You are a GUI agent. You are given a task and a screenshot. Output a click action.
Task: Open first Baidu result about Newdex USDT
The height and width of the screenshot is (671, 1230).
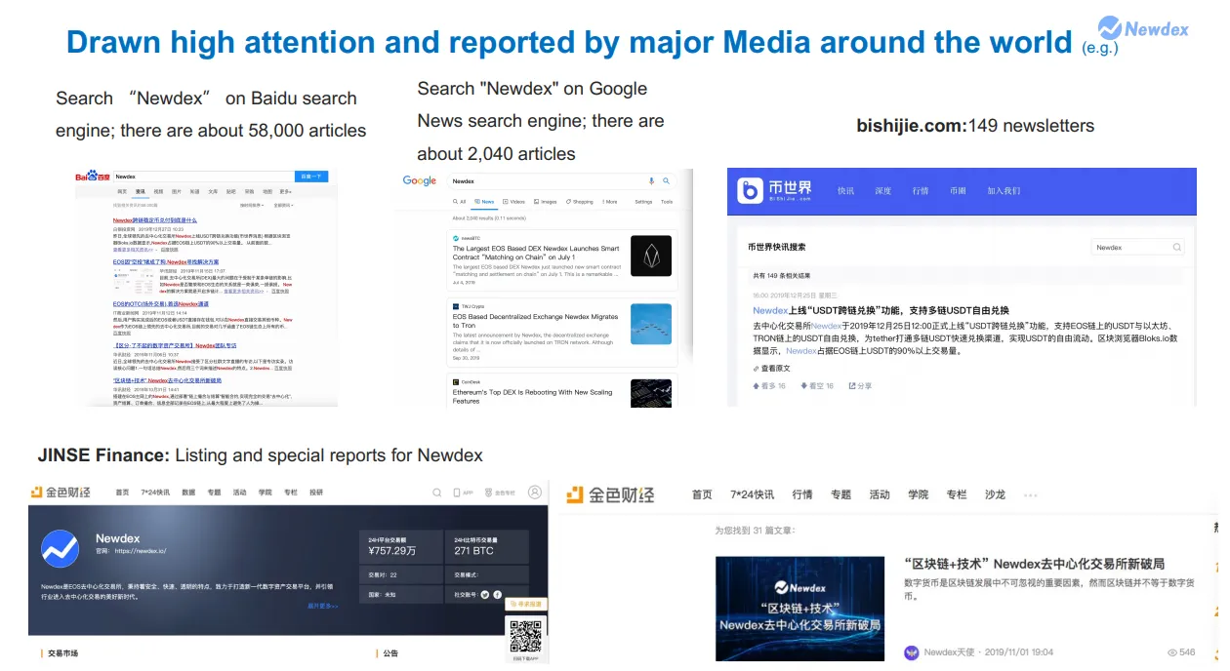pyautogui.click(x=154, y=220)
